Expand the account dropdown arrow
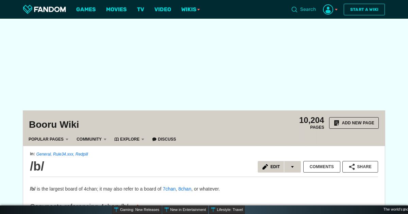The height and width of the screenshot is (214, 408). [x=336, y=10]
